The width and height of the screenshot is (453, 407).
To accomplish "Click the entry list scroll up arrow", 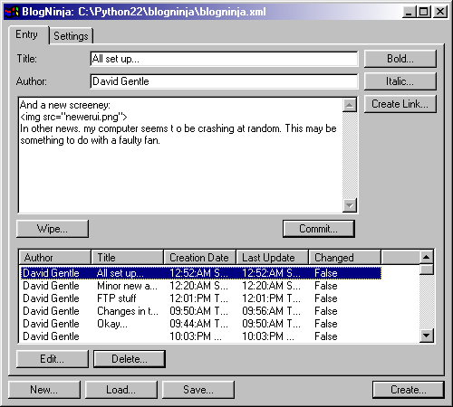I will point(426,257).
